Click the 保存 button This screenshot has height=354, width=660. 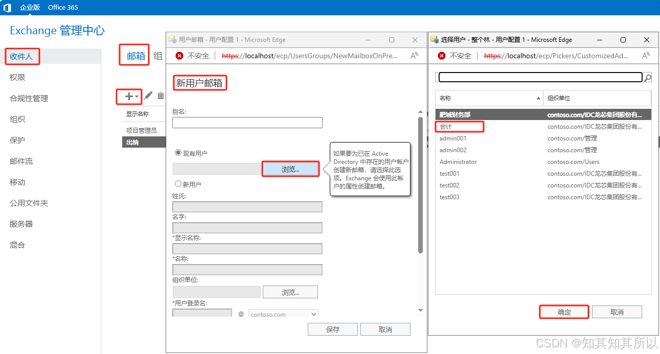click(x=333, y=329)
